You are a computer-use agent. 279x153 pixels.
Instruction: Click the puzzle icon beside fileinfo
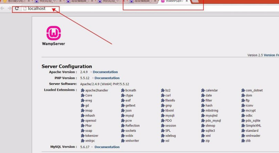[163, 100]
